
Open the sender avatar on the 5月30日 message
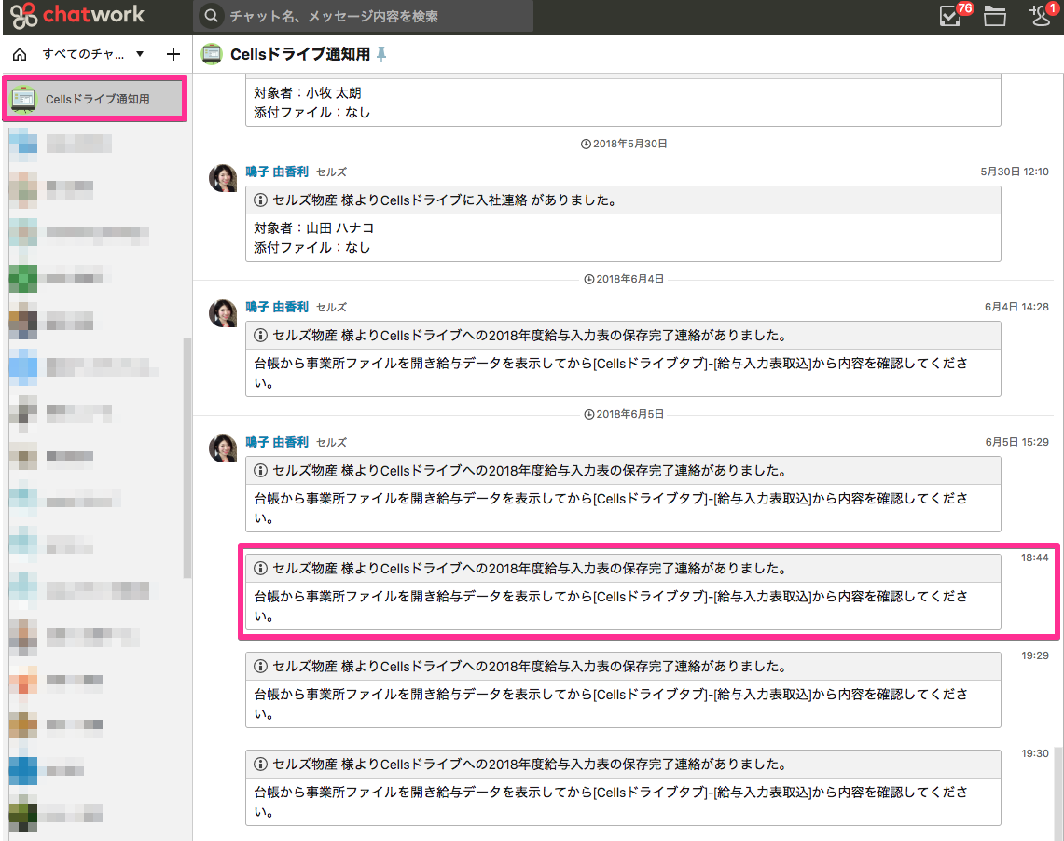point(223,178)
